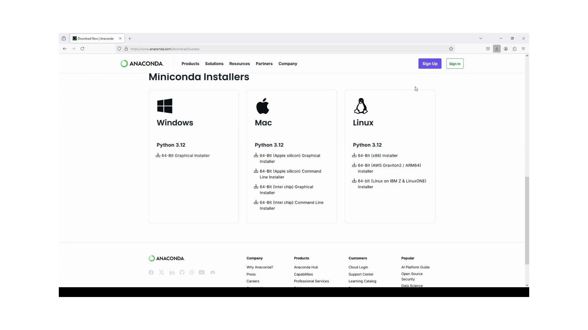Screen dimensions: 588x330
Task: Open the Partners menu
Action: [264, 64]
